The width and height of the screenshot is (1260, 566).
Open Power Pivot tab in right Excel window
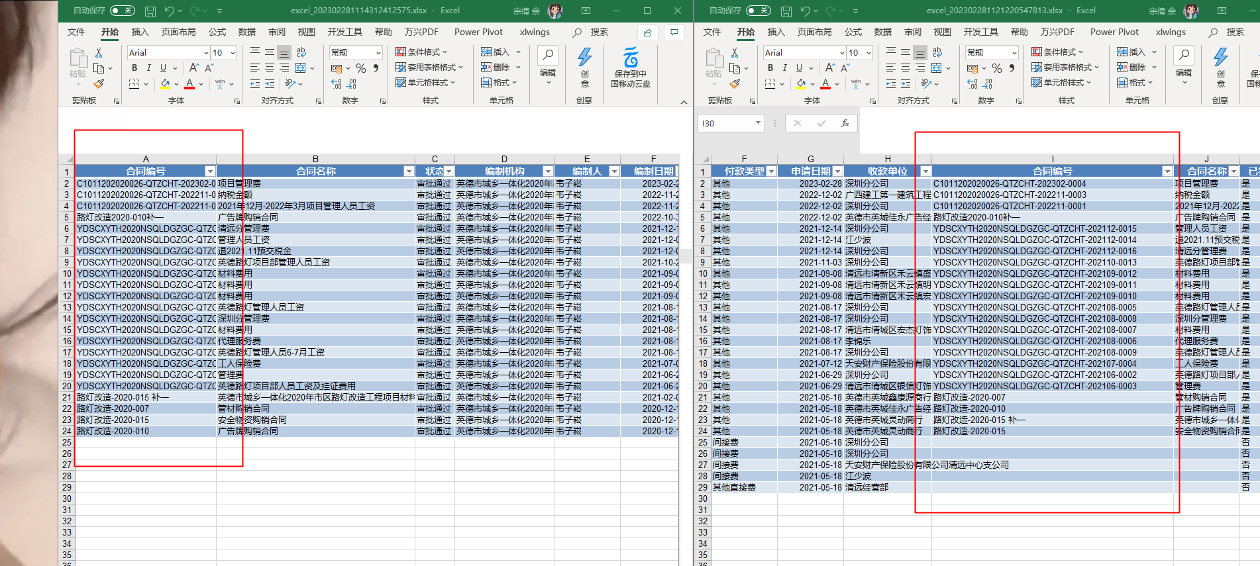coord(1114,32)
